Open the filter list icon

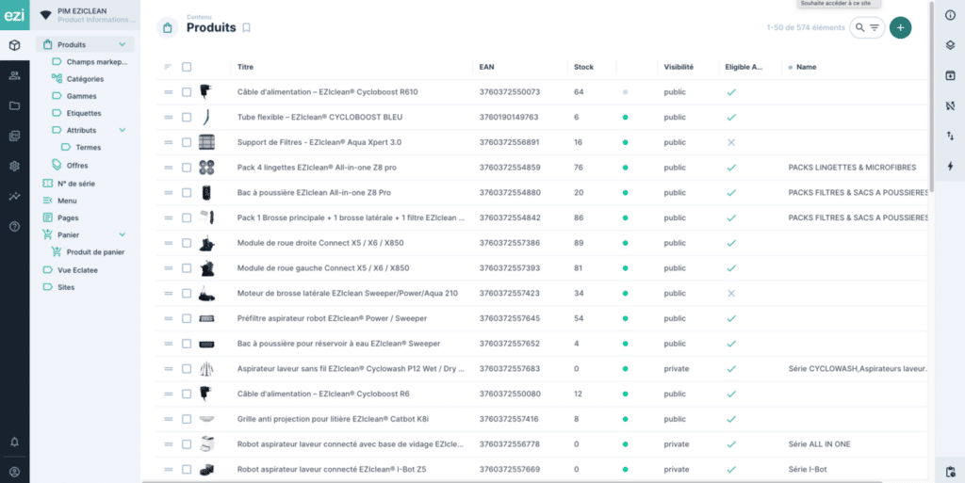tap(874, 27)
